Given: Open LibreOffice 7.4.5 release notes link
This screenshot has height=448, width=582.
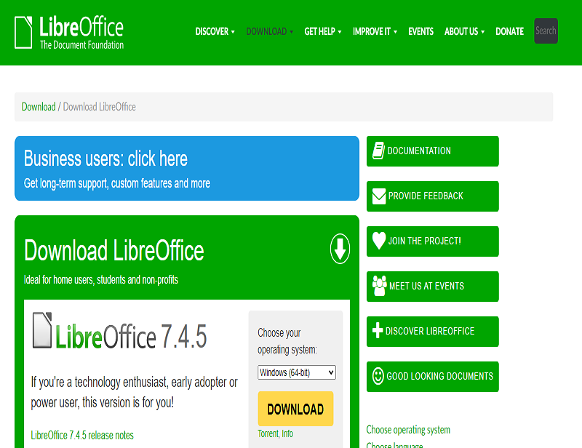Looking at the screenshot, I should click(82, 435).
